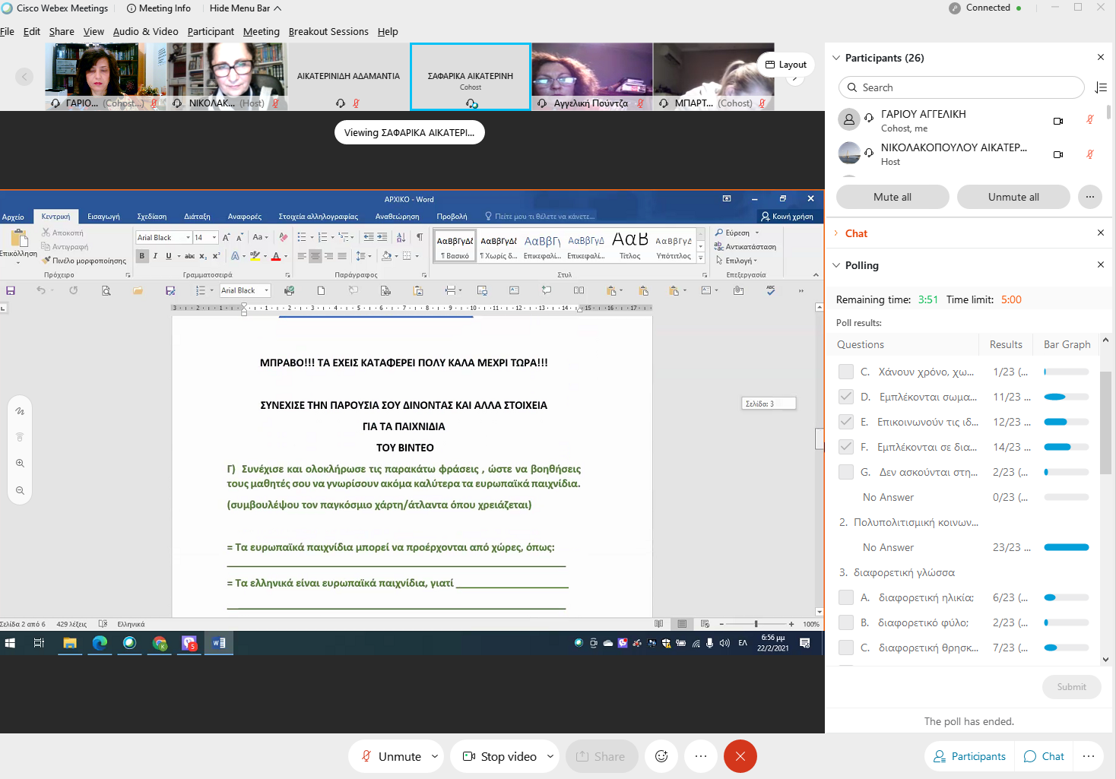Open the reactions smiley icon
The width and height of the screenshot is (1116, 779).
(x=661, y=756)
